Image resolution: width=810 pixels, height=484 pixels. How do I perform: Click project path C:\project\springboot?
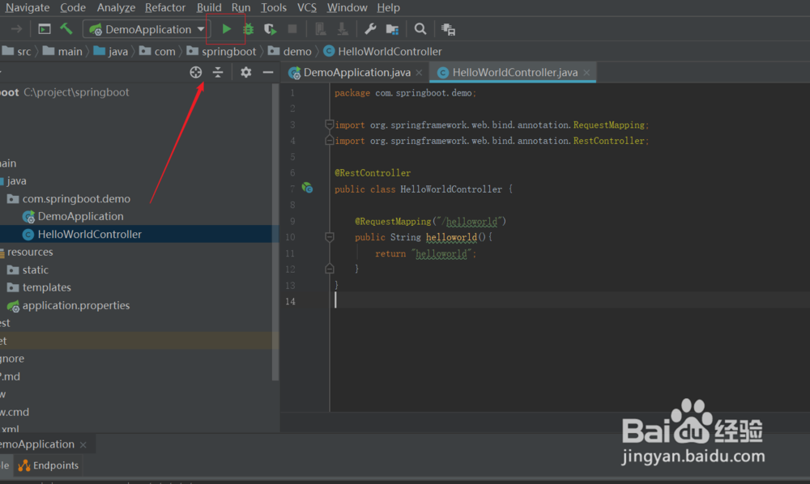coord(76,92)
